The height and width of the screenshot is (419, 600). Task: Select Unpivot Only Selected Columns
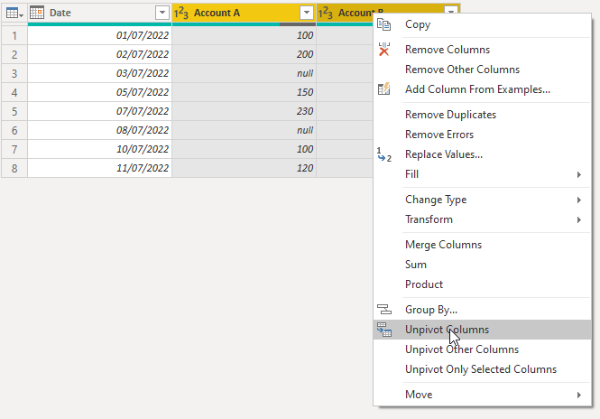482,369
